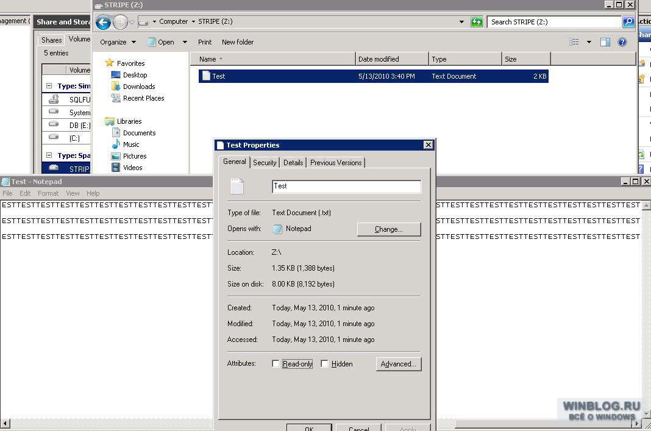Image resolution: width=651 pixels, height=431 pixels.
Task: Click the Explorer Forward arrow button
Action: point(121,22)
